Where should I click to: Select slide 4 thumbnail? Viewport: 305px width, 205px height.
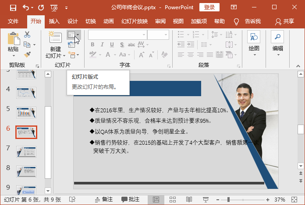(x=26, y=93)
